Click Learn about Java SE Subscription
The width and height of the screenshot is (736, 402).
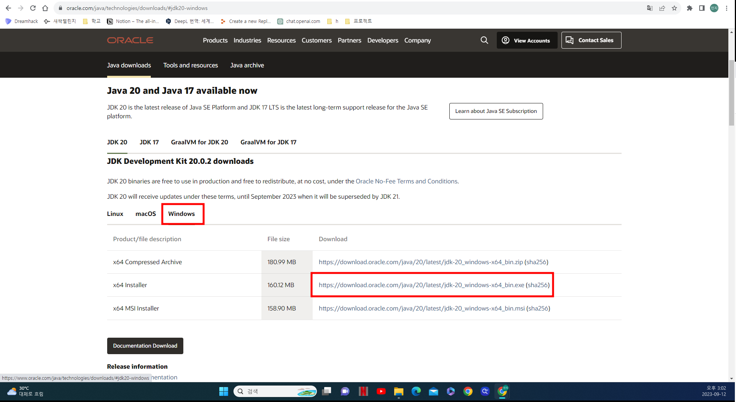coord(496,111)
